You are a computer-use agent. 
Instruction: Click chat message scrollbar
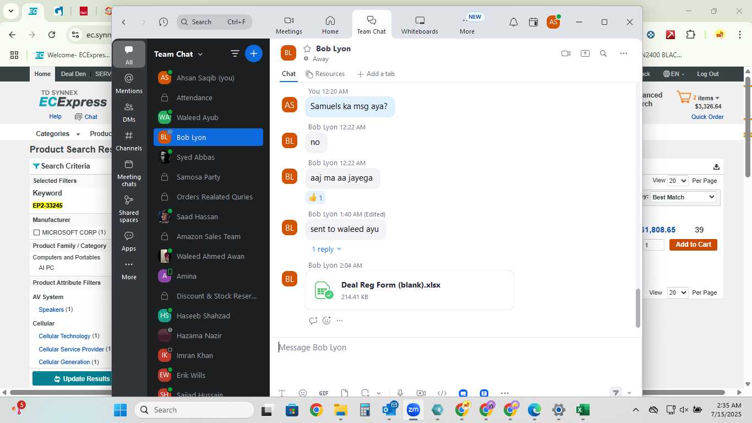638,308
